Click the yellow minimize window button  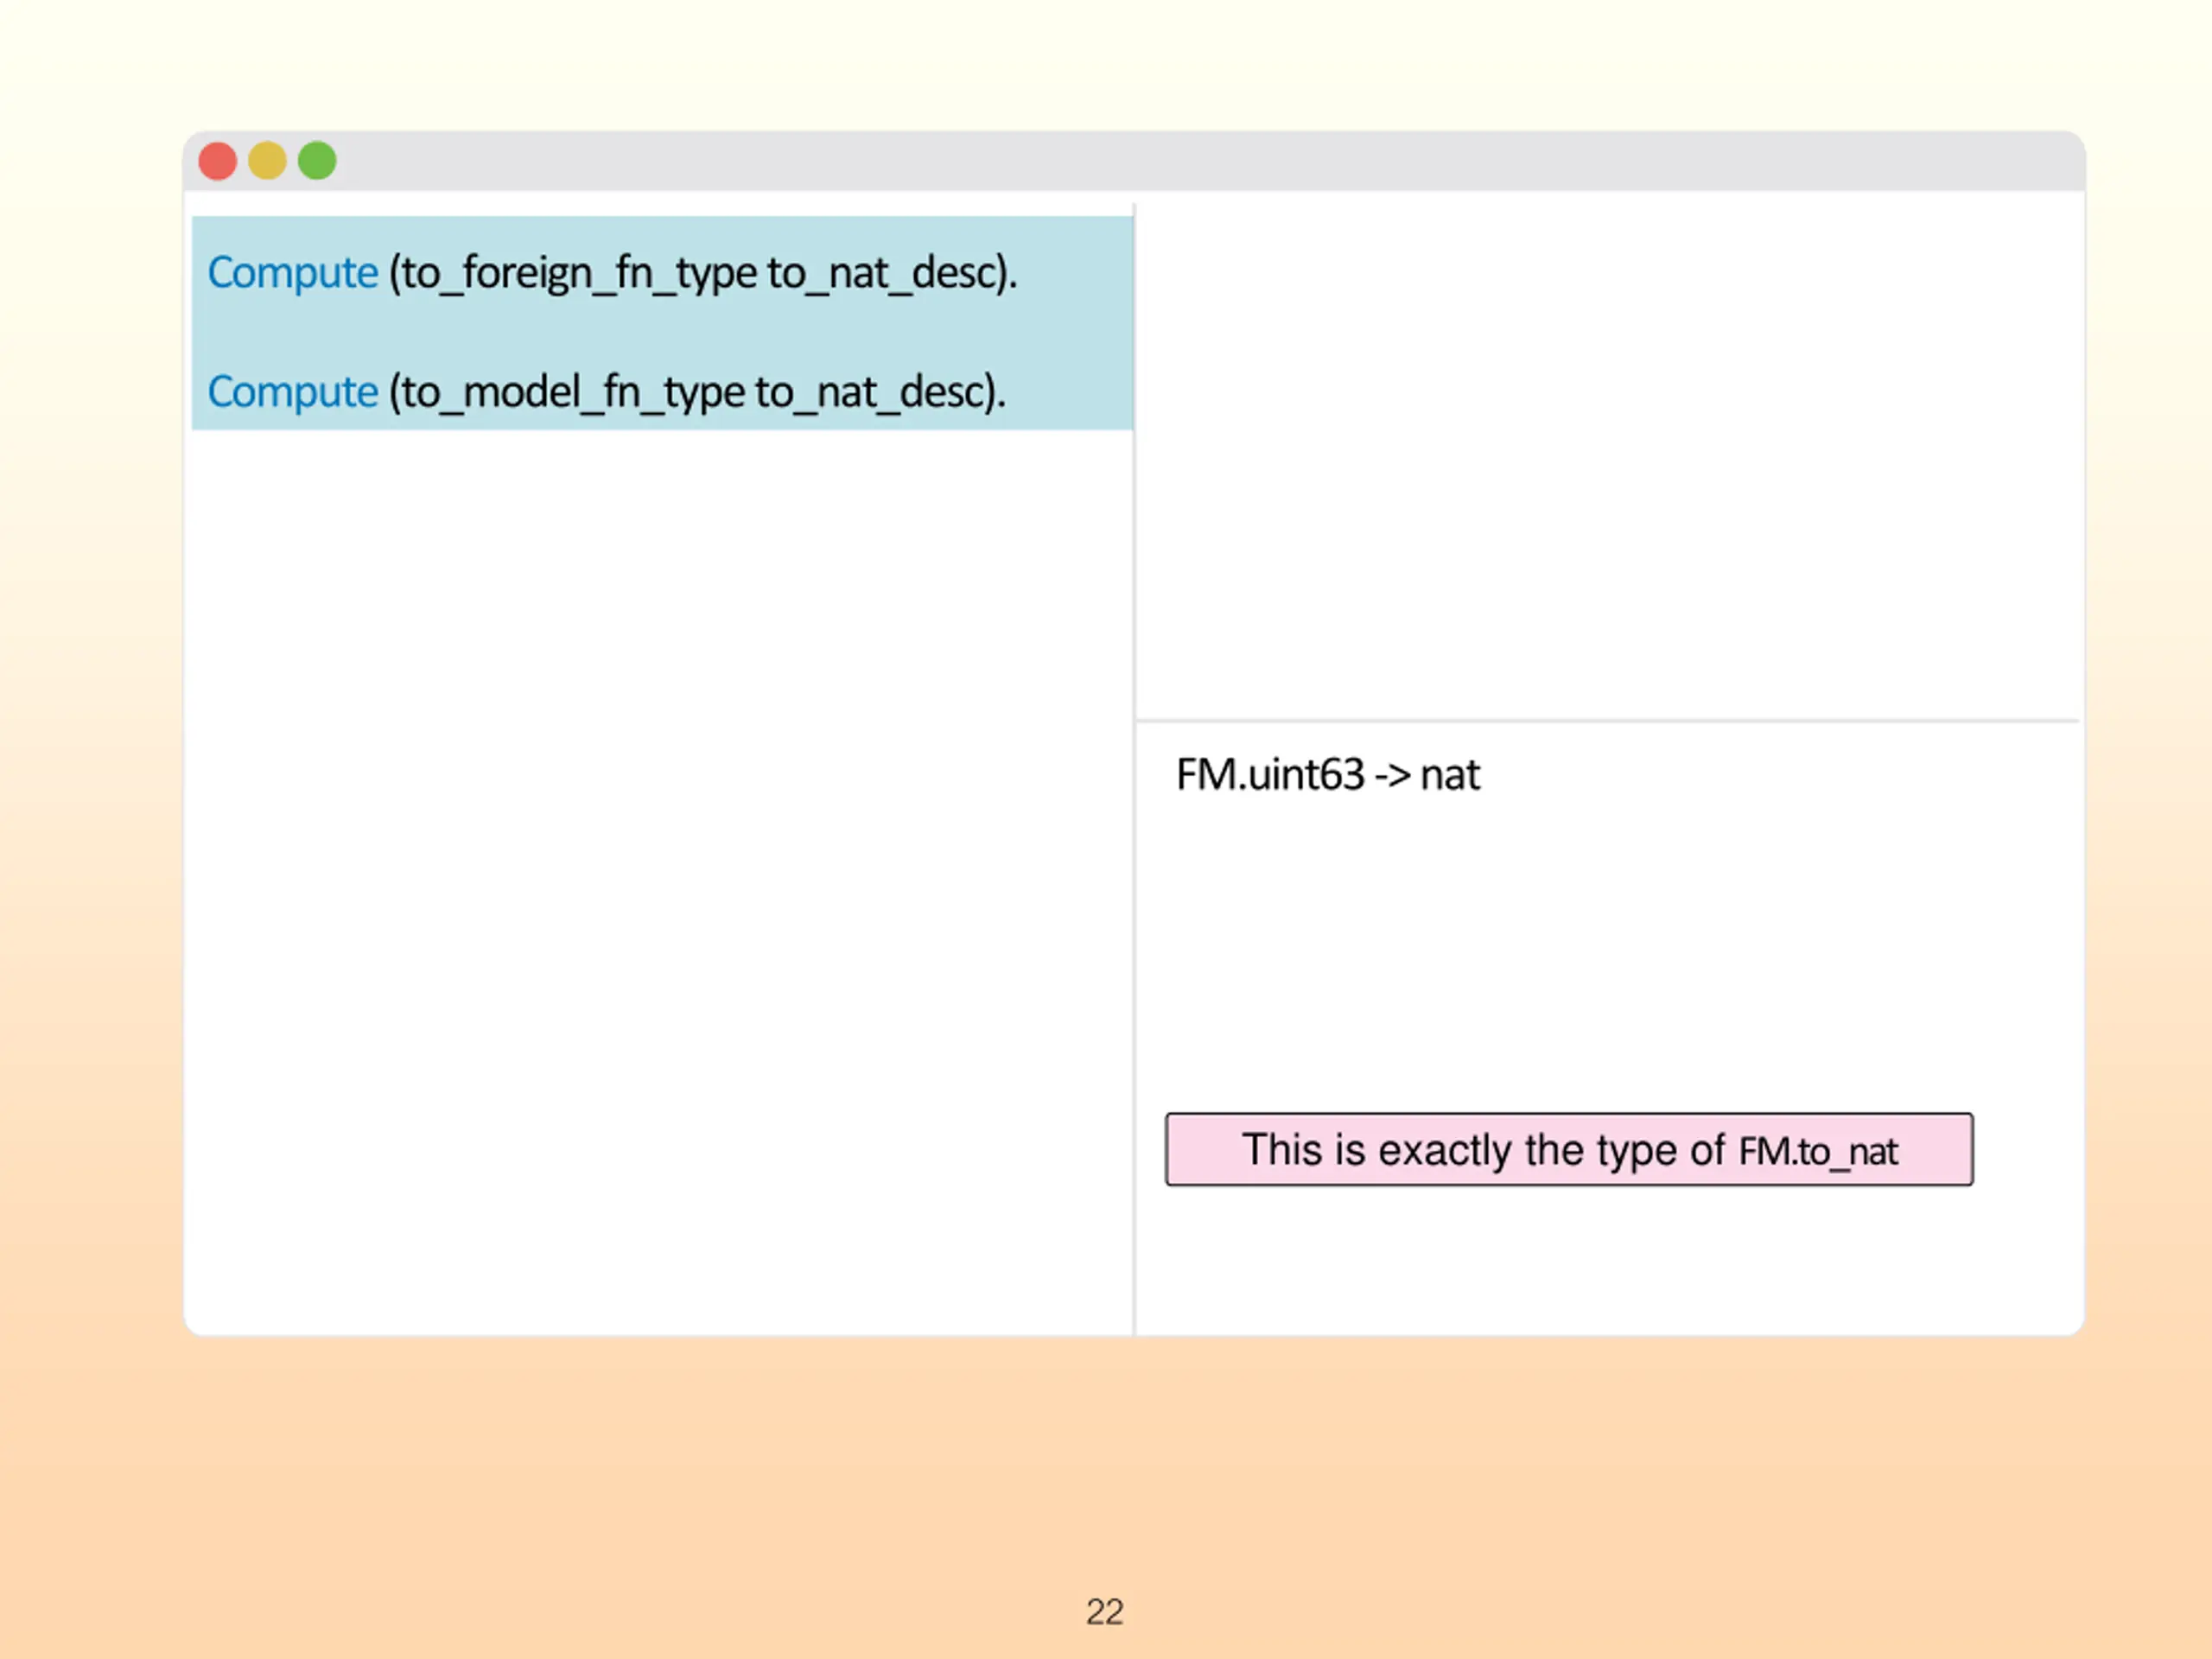pos(267,161)
